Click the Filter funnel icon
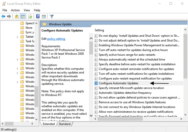The image size is (188, 132). pyautogui.click(x=51, y=16)
